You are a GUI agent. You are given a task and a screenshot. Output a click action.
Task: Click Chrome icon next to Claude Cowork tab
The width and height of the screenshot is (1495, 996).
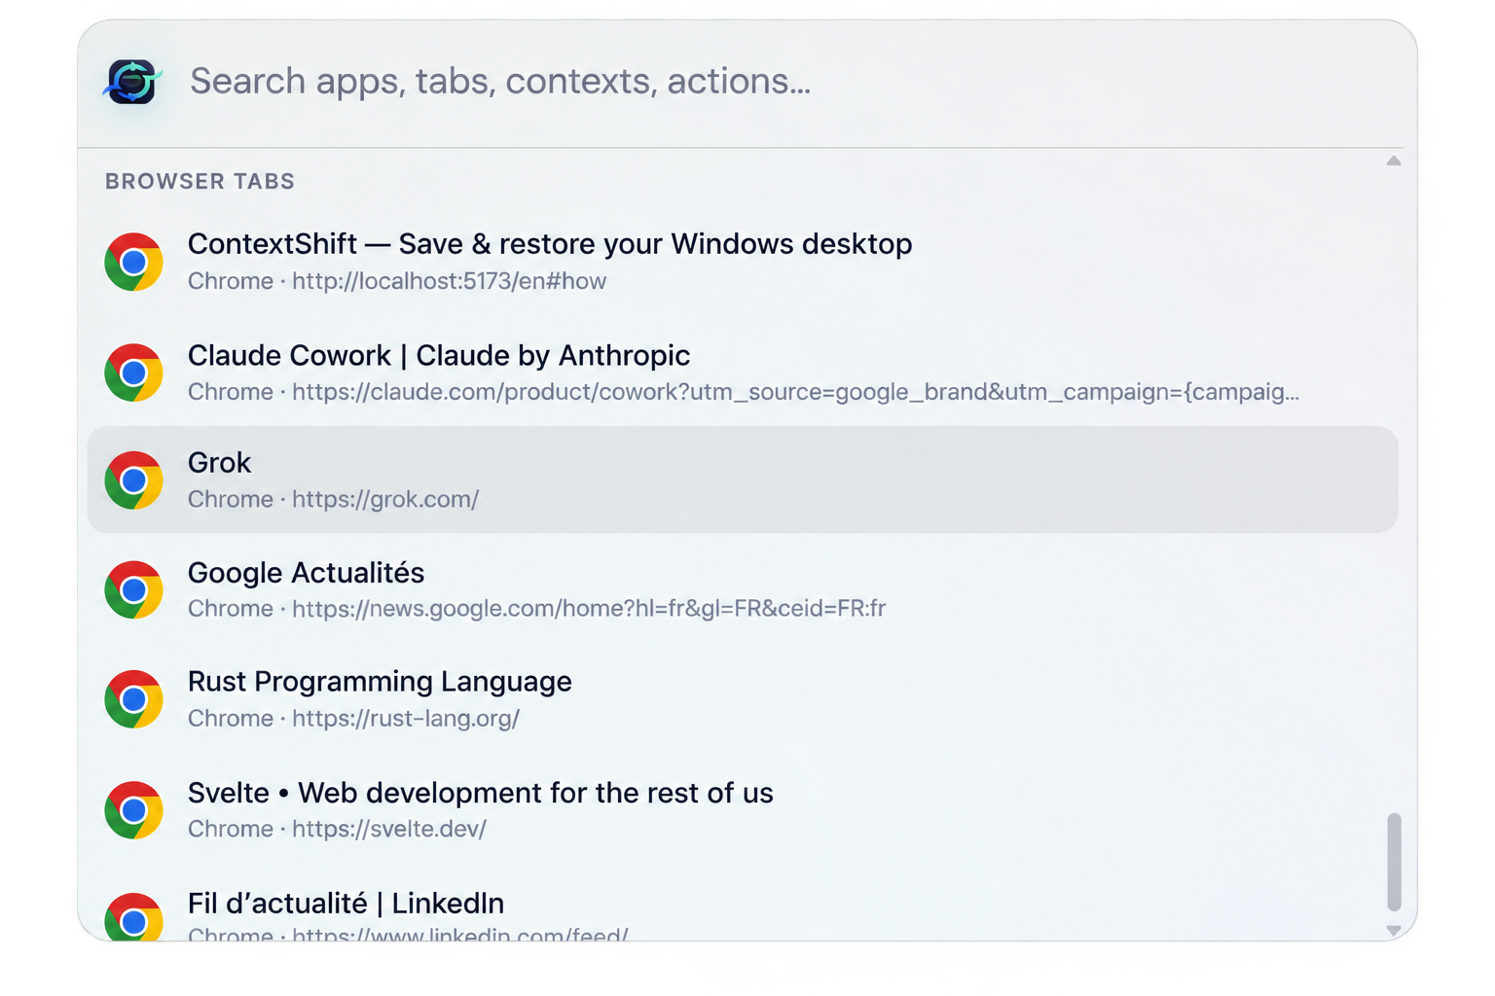pos(133,373)
